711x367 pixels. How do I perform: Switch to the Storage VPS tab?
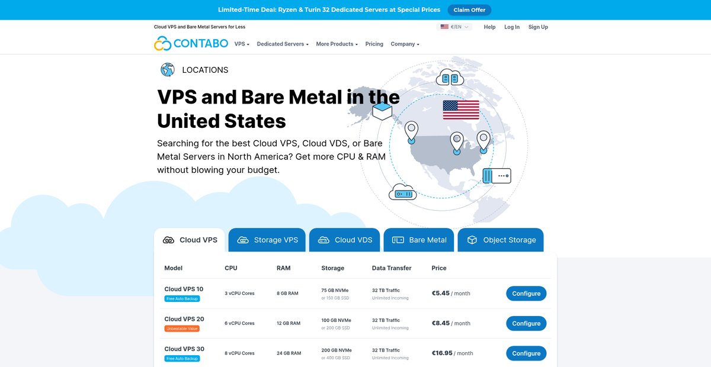(267, 240)
